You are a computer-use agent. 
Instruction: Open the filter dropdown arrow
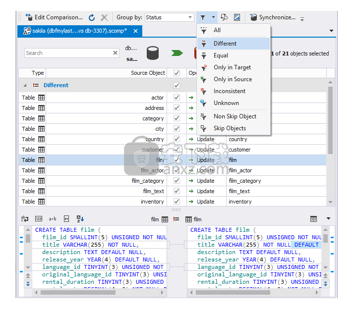(x=213, y=17)
